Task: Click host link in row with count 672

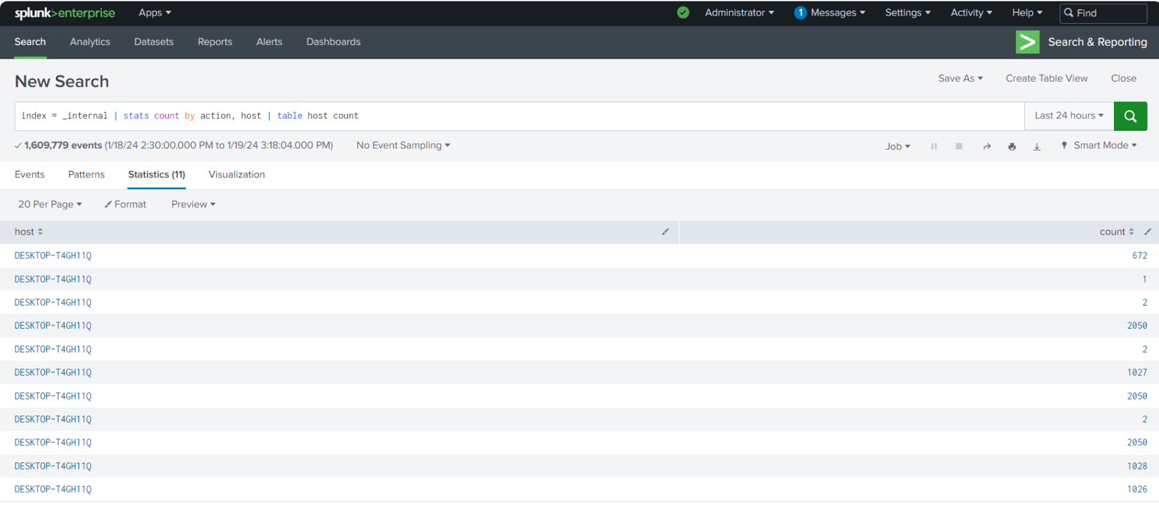Action: (53, 256)
